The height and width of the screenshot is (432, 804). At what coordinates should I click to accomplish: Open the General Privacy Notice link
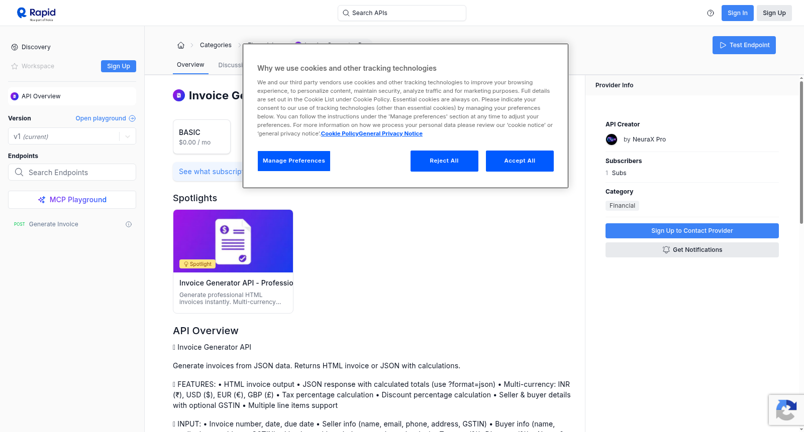click(x=390, y=133)
